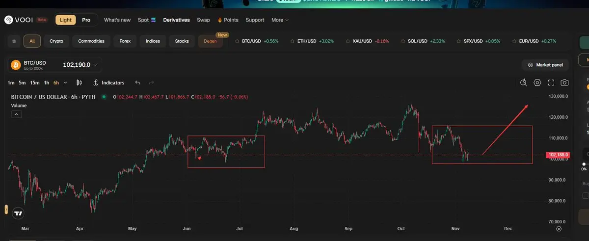The image size is (589, 241).
Task: Favorite BTC/USD ticker star
Action: pos(237,41)
